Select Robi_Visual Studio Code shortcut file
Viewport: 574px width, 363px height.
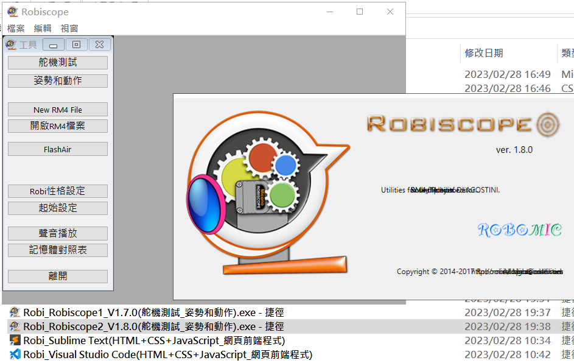(167, 354)
